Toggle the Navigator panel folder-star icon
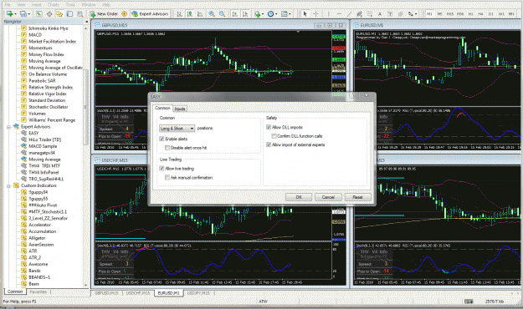The height and width of the screenshot is (309, 523). (59, 13)
